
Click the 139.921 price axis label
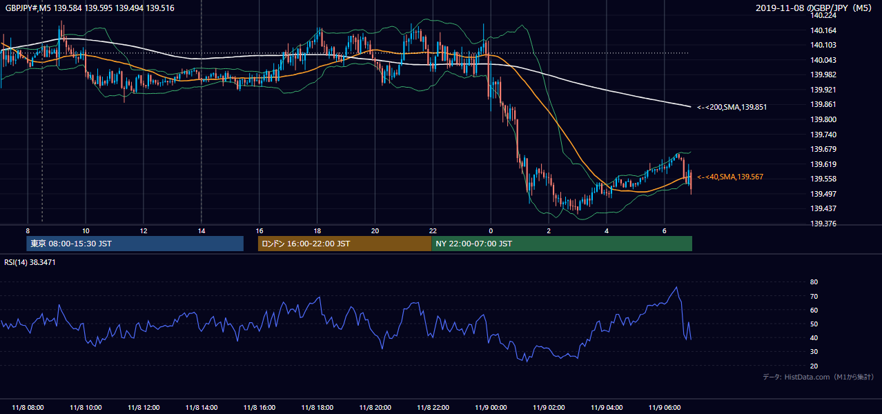tap(823, 90)
